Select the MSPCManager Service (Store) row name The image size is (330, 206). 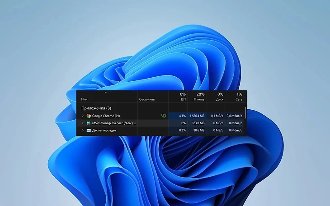point(114,123)
